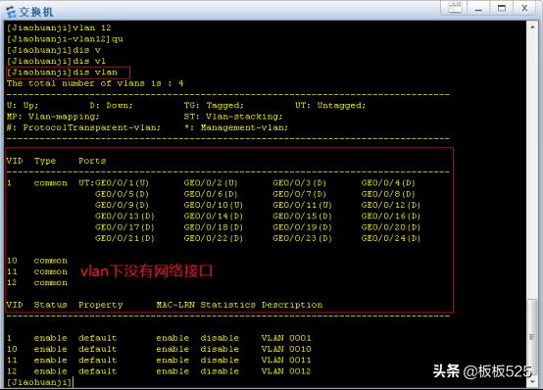
Task: Click the 'Description' column header
Action: [292, 305]
